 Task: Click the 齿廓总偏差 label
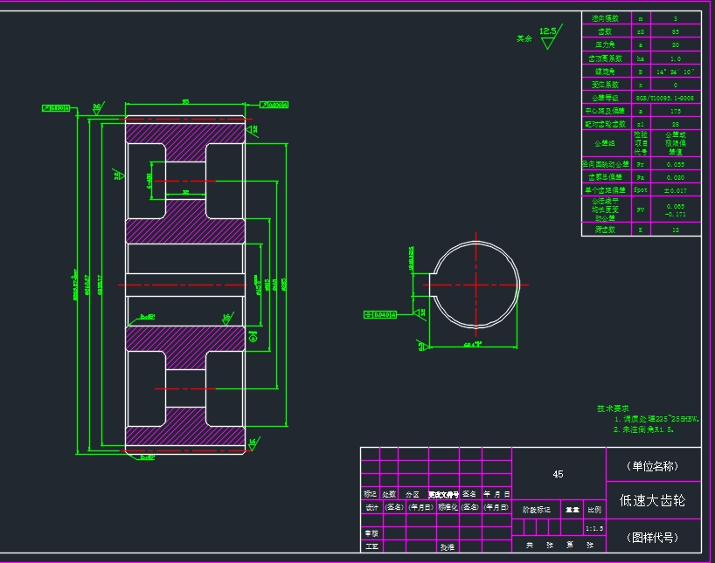pyautogui.click(x=605, y=176)
